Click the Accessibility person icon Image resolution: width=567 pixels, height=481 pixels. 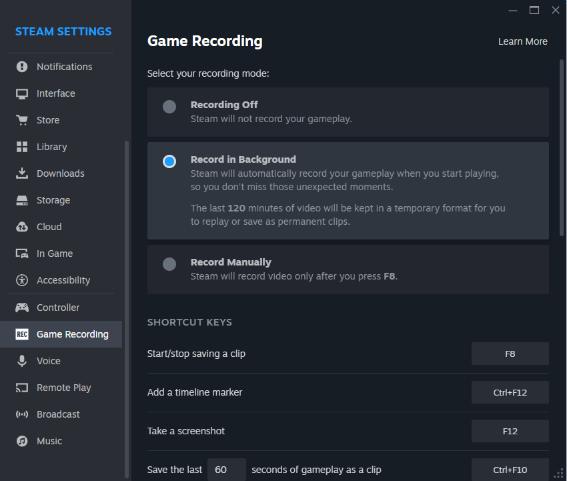pyautogui.click(x=22, y=280)
